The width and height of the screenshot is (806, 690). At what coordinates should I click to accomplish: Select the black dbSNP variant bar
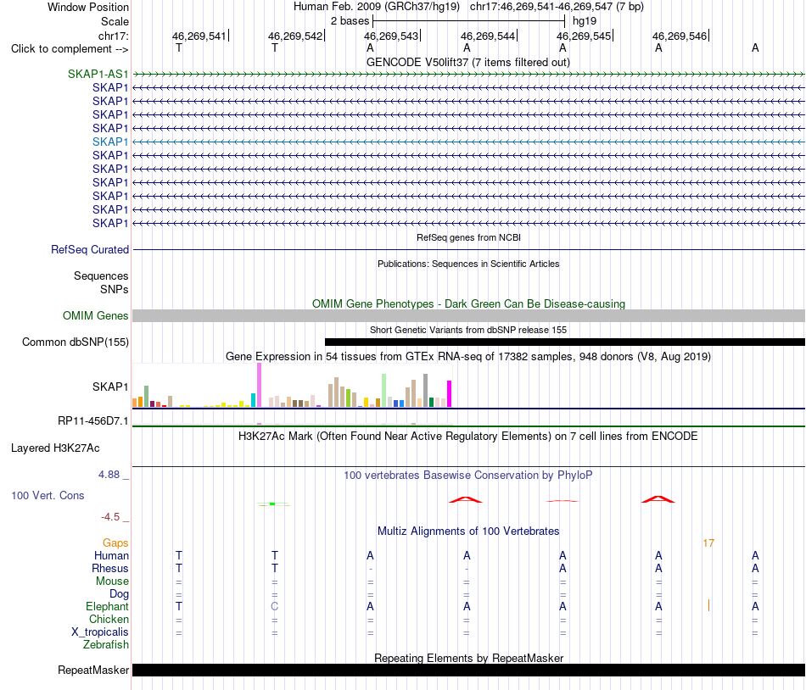(x=565, y=342)
